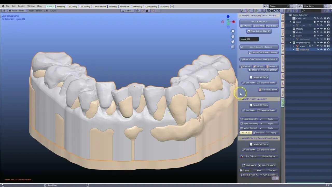Viewport: 332px width, 187px height.
Task: Click the tooth icon in top Select All Teeth
Action: pos(251,77)
